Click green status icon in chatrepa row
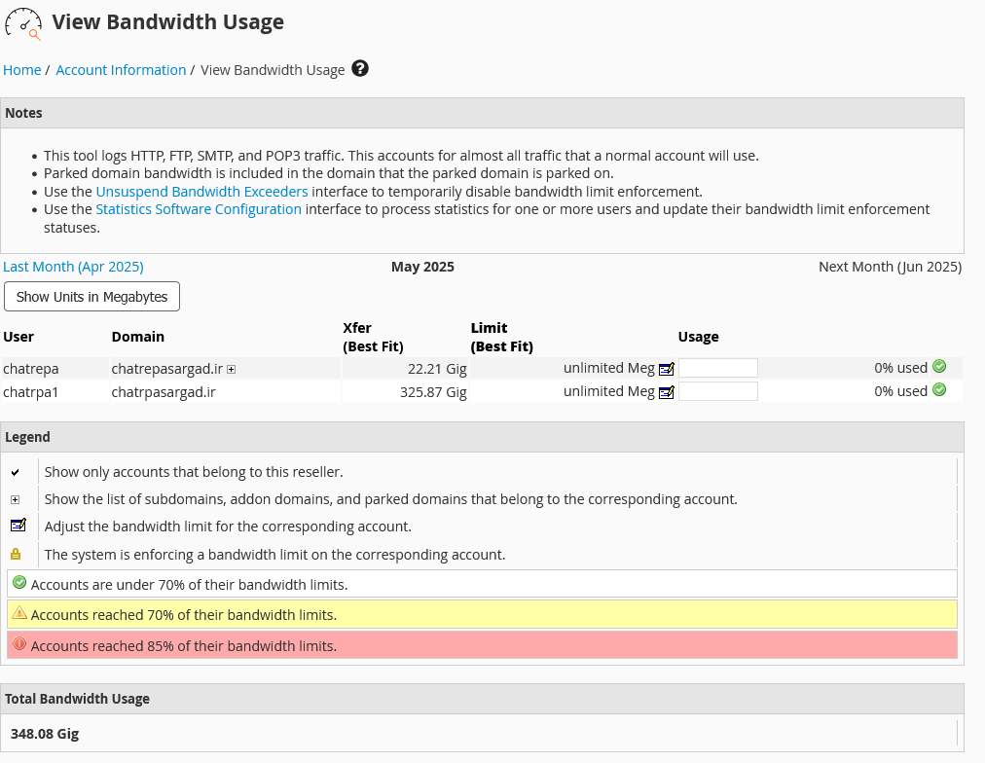The width and height of the screenshot is (985, 763). tap(939, 367)
